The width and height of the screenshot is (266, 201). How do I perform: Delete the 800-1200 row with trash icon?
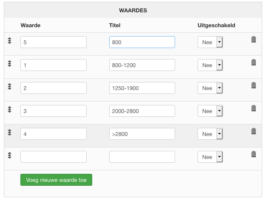pyautogui.click(x=254, y=62)
